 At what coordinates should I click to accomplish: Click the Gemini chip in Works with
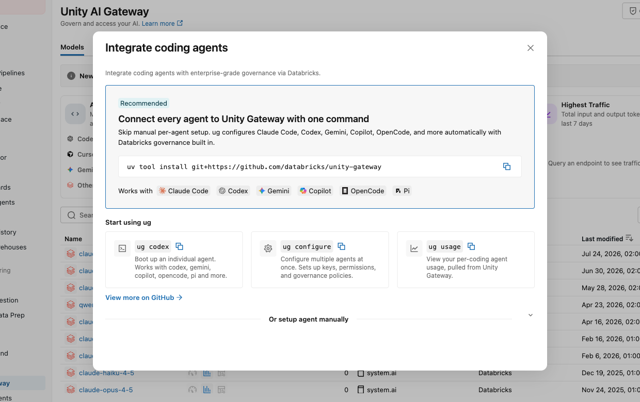pos(274,191)
